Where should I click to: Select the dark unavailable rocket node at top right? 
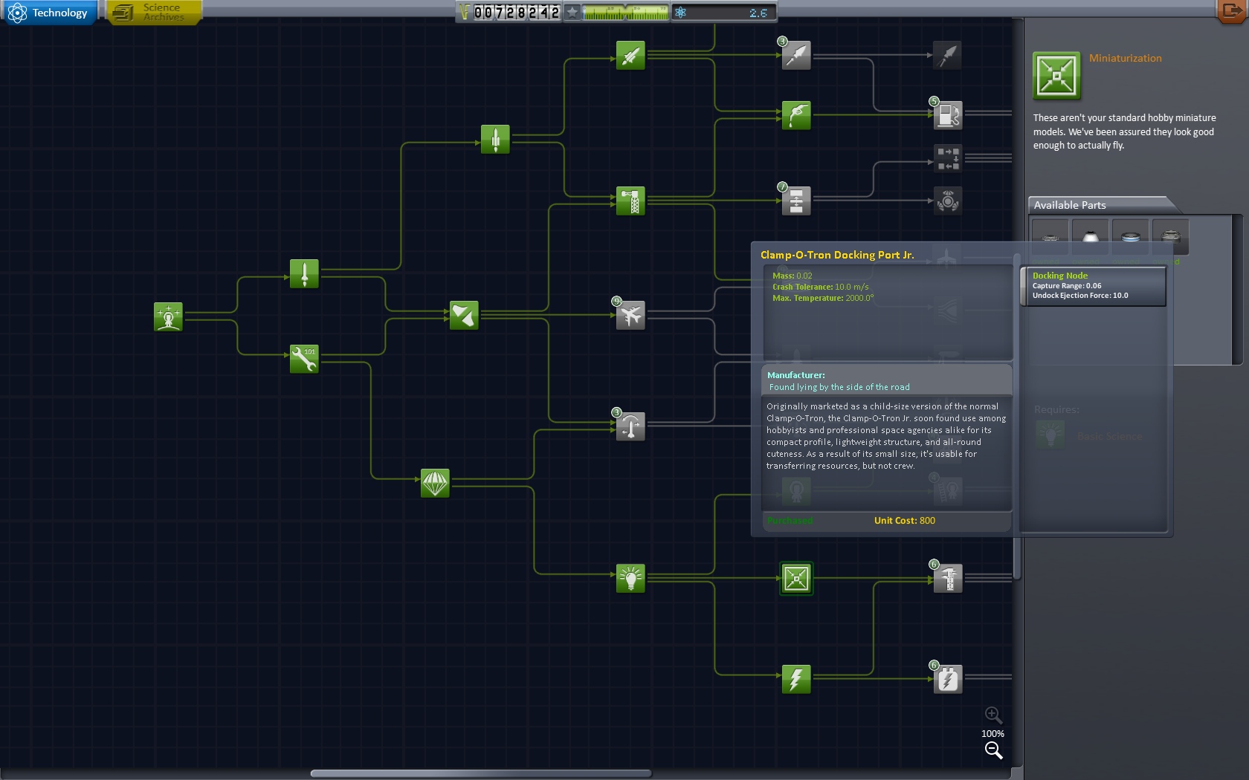(x=947, y=55)
